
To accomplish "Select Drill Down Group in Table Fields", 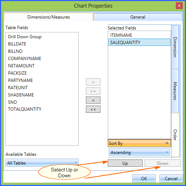I will tap(25, 37).
